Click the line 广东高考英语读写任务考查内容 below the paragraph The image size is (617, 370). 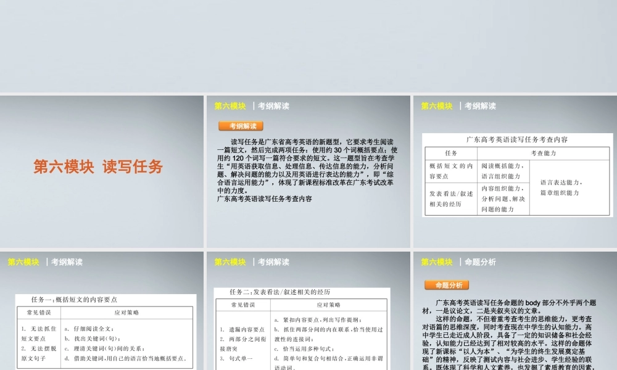tap(265, 199)
